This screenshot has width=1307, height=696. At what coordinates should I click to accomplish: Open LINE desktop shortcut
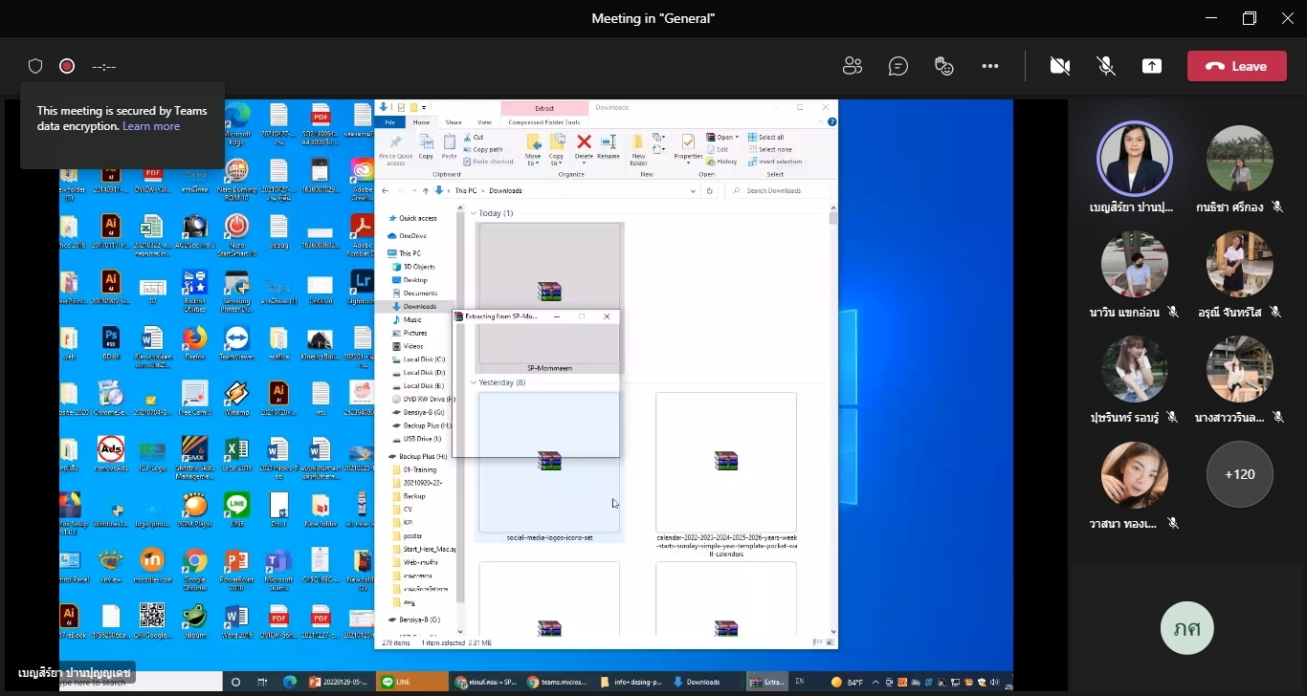(x=236, y=511)
